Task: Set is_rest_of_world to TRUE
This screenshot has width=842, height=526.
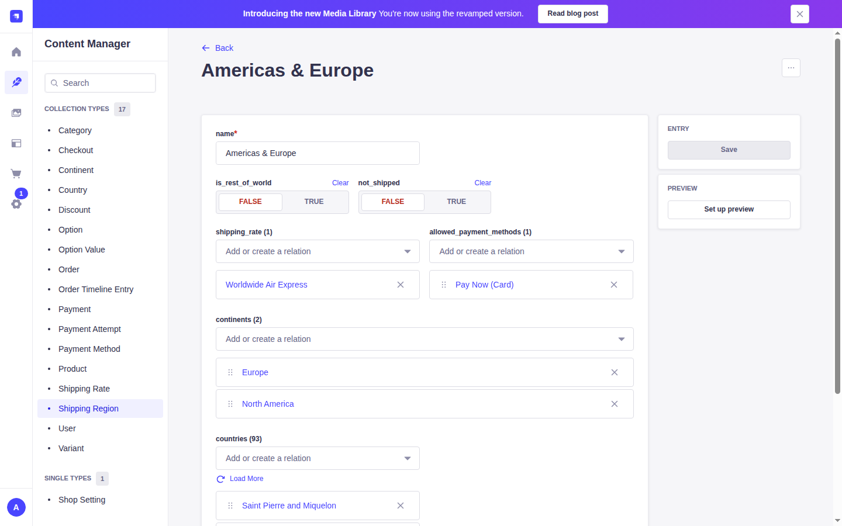Action: 314,202
